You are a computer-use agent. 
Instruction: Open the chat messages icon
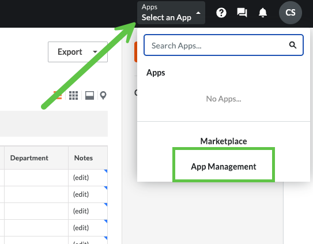point(242,13)
